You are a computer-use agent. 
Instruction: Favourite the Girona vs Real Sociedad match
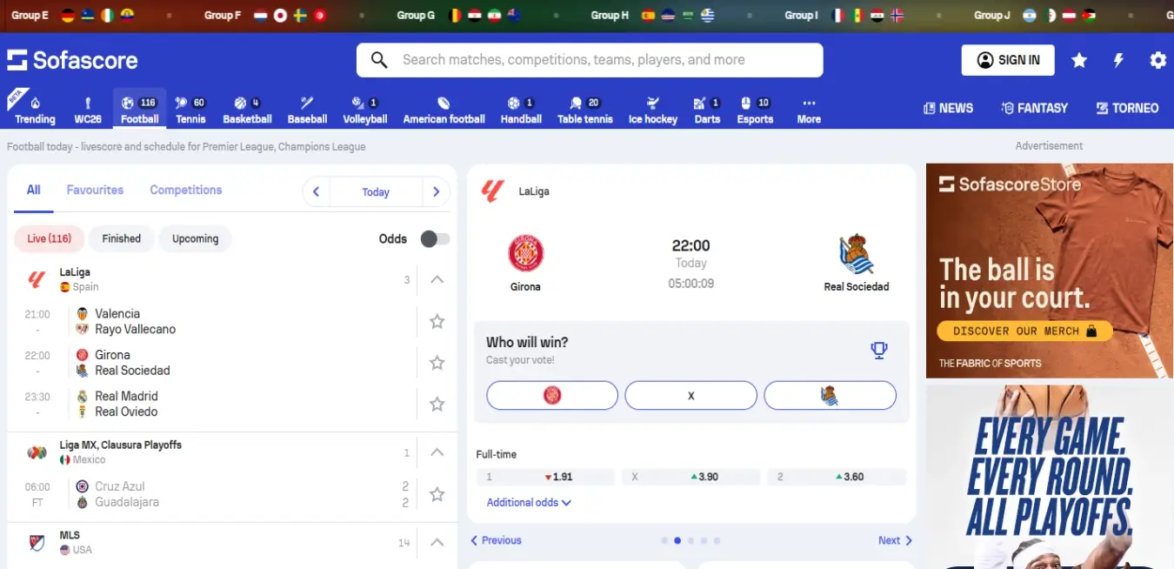[x=437, y=363]
